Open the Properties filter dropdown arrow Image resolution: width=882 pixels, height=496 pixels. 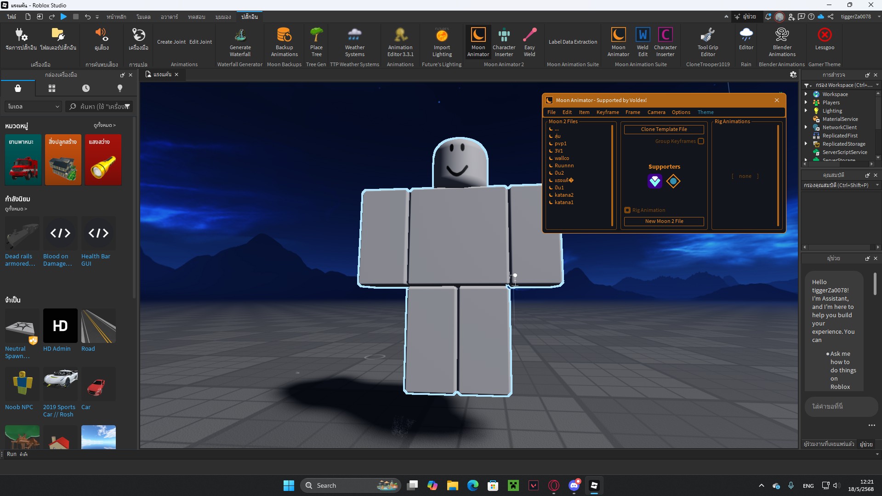point(877,185)
